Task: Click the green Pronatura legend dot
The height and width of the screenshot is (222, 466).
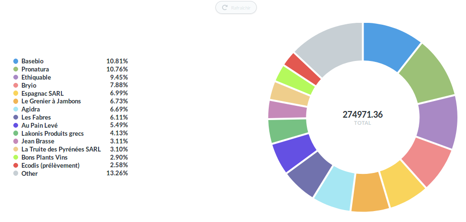Action: (16, 70)
